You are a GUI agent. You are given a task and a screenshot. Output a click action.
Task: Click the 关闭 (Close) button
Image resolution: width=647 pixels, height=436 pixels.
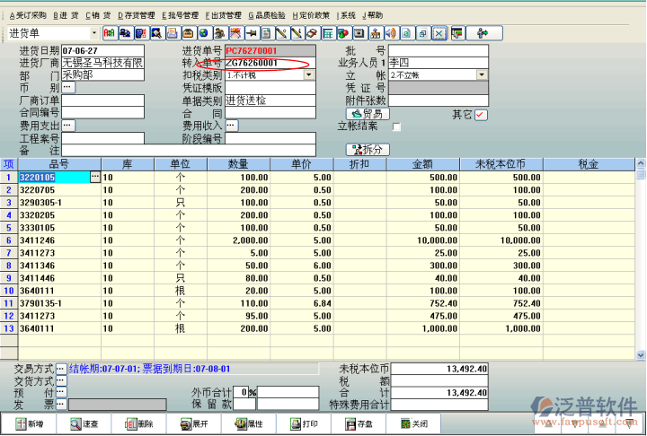(x=413, y=423)
